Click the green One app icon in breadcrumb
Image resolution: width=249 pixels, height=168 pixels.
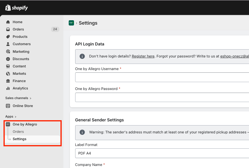[x=71, y=23]
